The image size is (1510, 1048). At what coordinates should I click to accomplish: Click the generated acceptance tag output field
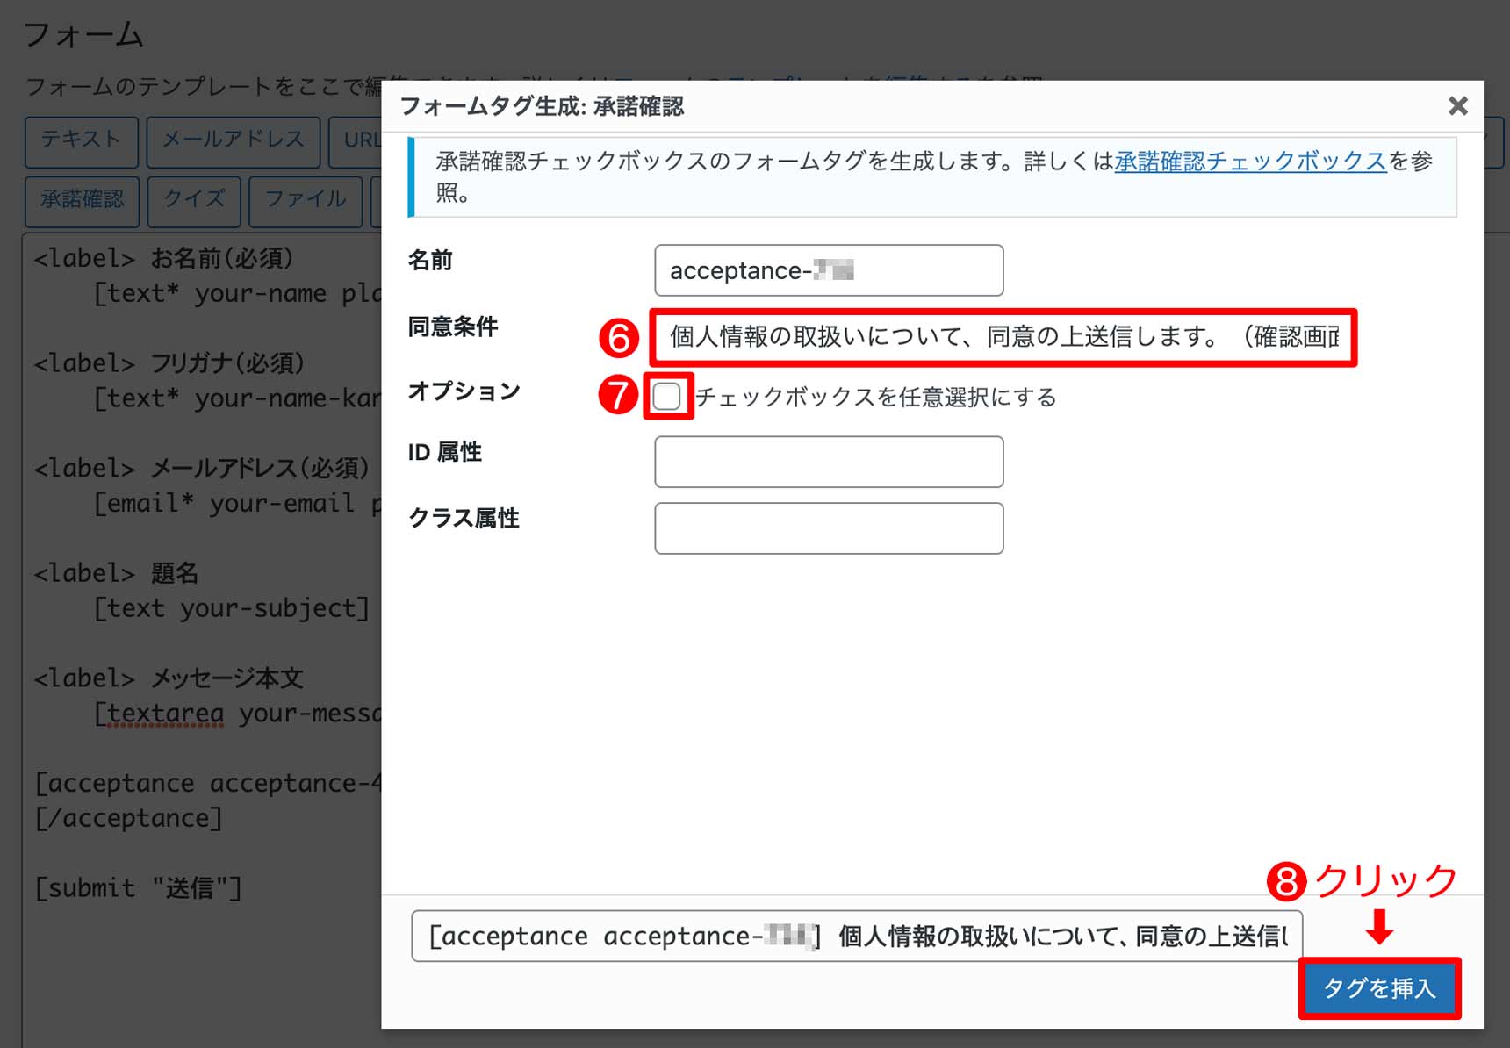click(x=857, y=937)
